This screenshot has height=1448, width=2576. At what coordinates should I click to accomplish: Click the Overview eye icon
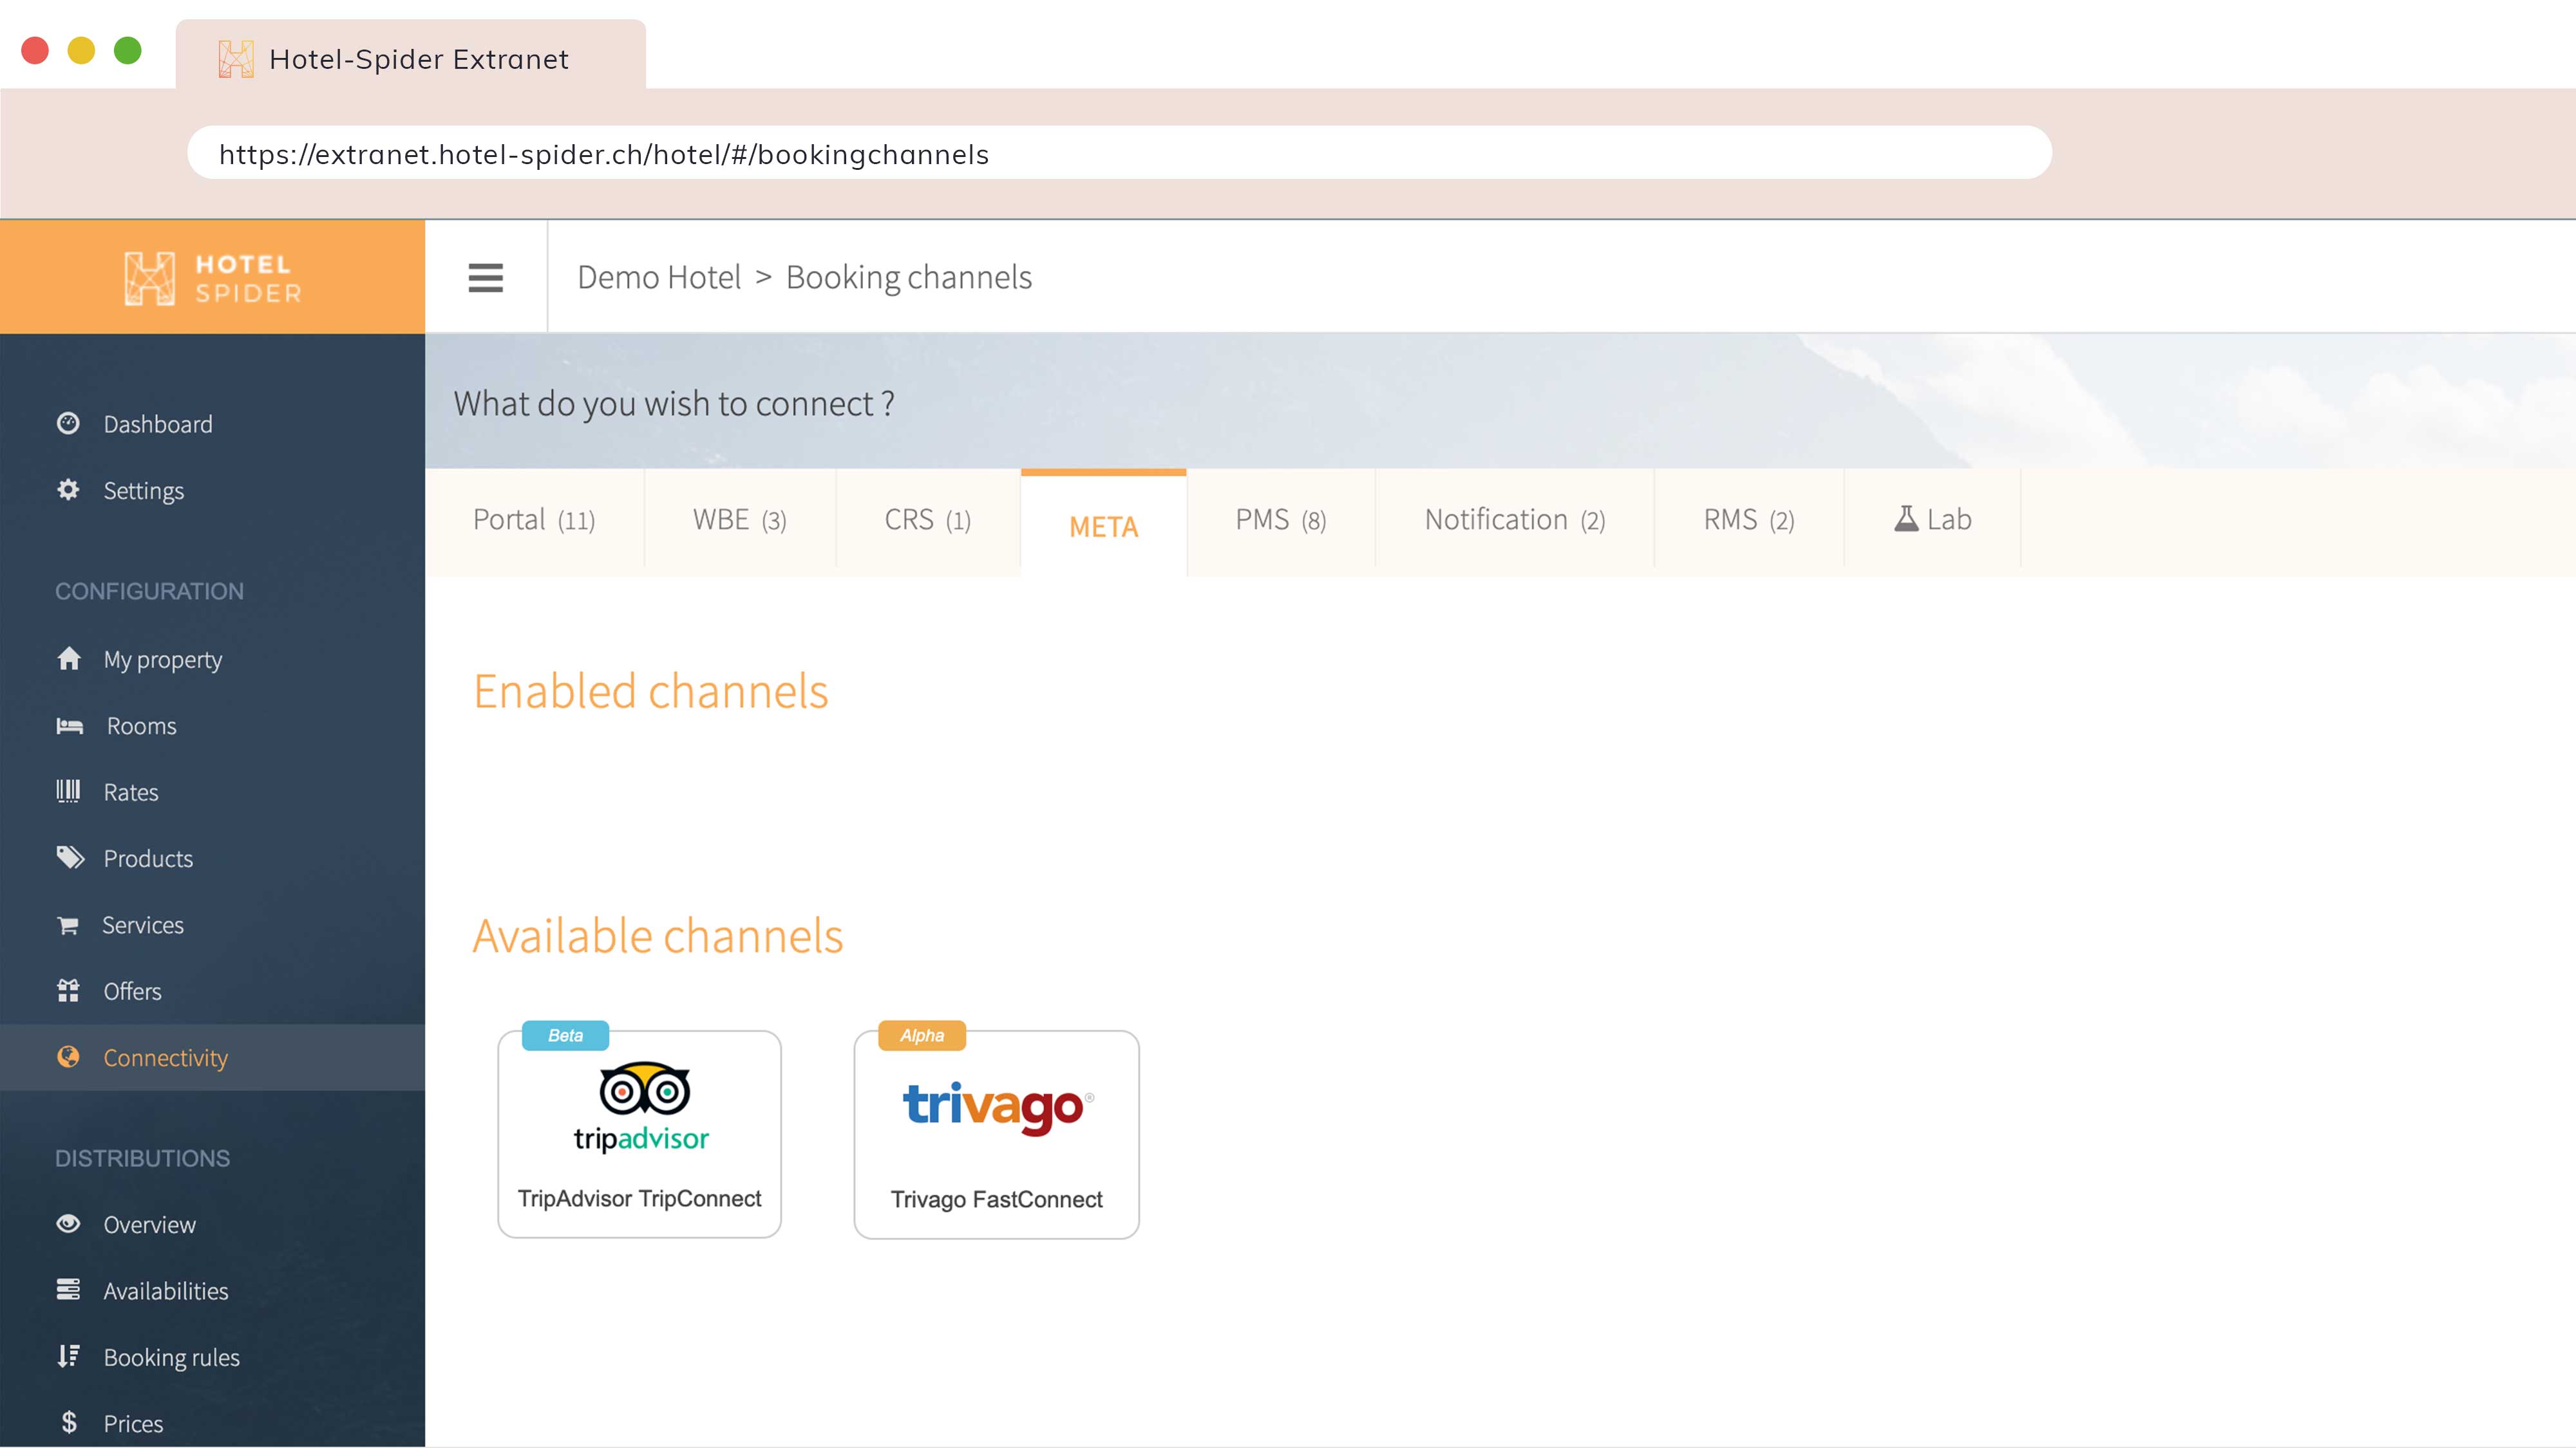pyautogui.click(x=68, y=1223)
